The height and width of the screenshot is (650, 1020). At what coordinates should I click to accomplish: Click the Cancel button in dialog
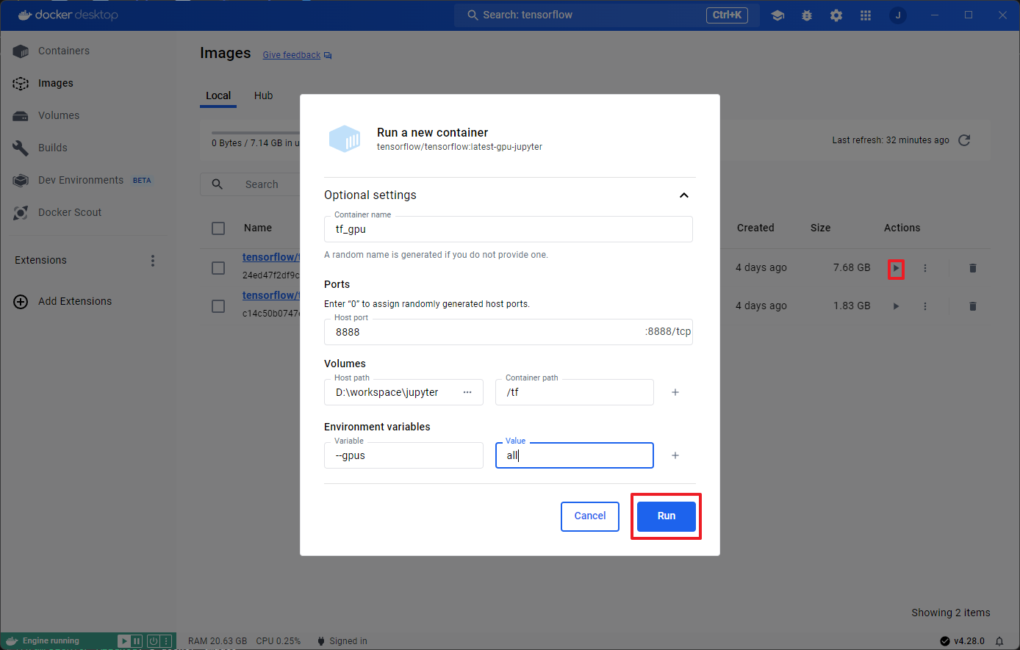coord(590,516)
